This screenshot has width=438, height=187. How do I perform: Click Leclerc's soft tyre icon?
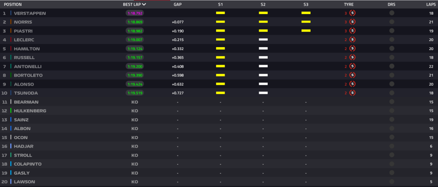(x=352, y=40)
